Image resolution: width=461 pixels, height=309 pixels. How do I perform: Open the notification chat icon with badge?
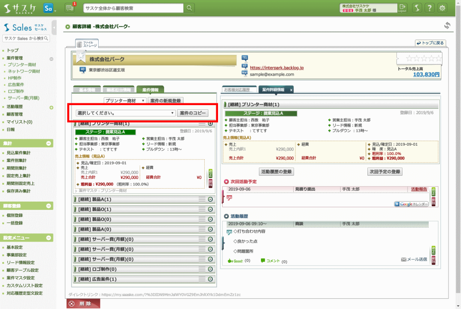tap(70, 8)
